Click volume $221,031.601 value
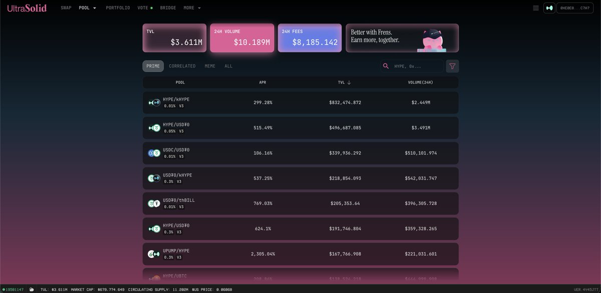This screenshot has width=601, height=293. tap(421, 254)
